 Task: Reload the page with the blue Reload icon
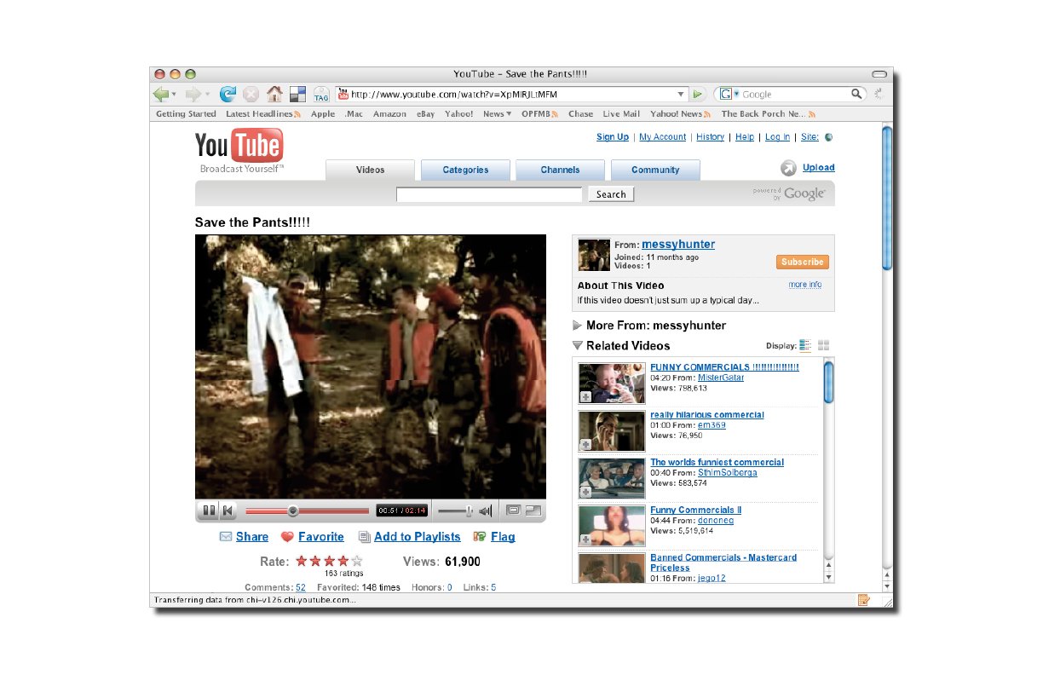(228, 94)
